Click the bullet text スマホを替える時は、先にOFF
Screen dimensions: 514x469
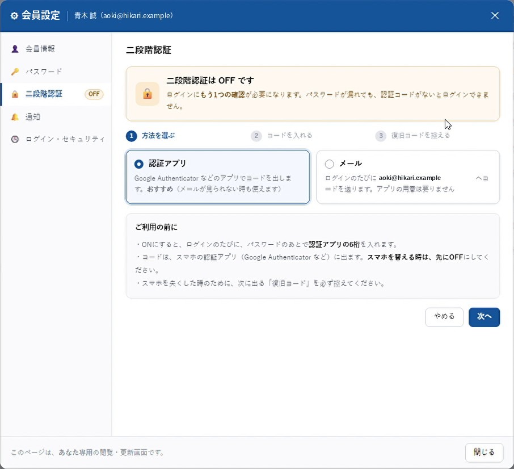(415, 257)
